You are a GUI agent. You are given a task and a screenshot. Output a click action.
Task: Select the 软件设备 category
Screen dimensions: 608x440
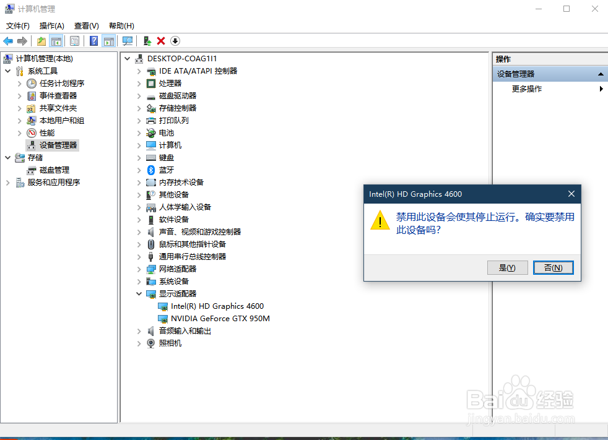point(174,220)
